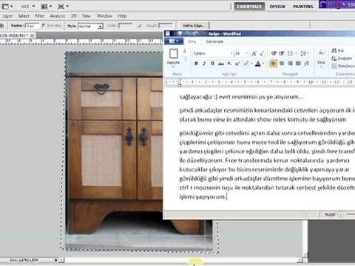Click the Refine Edge button
The height and width of the screenshot is (266, 355).
pos(194,25)
